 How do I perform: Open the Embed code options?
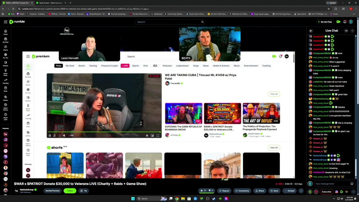pos(289,191)
